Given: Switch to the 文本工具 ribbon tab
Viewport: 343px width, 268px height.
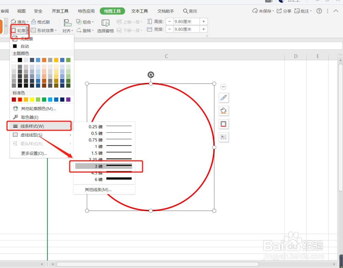Looking at the screenshot, I should point(139,11).
